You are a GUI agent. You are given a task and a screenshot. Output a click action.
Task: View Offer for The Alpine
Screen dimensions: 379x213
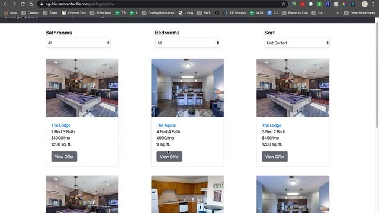(169, 156)
